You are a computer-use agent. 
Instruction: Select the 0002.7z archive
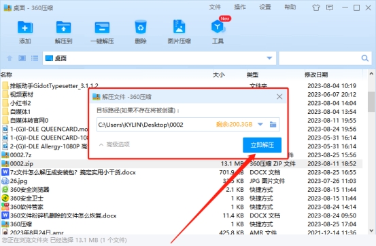(20, 155)
